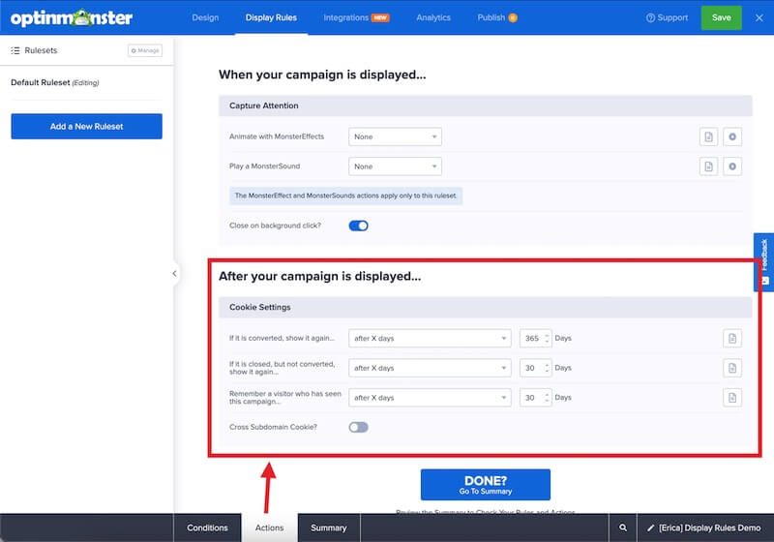Image resolution: width=774 pixels, height=542 pixels.
Task: Open the vertical Feedback side tab
Action: click(764, 261)
